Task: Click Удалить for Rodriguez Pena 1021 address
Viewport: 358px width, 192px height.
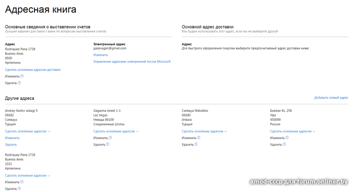Action: click(11, 189)
